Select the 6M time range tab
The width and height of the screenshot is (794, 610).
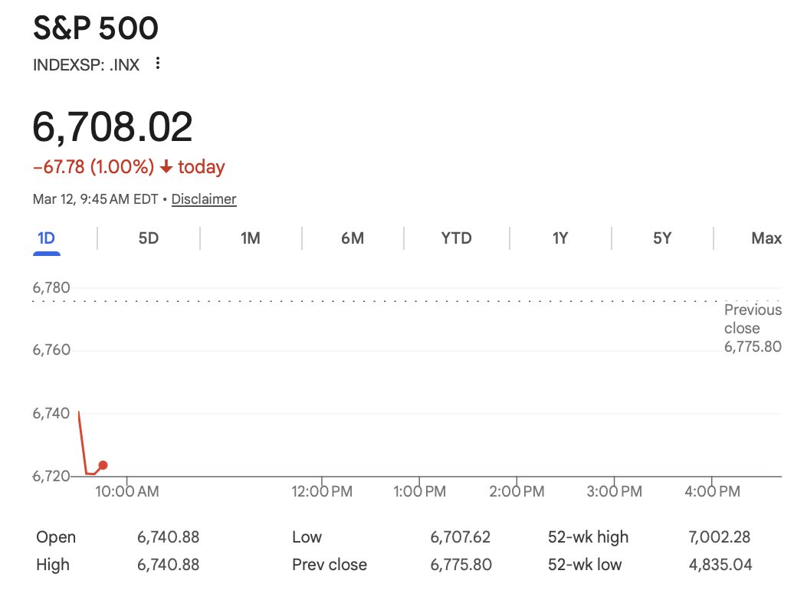pos(353,238)
